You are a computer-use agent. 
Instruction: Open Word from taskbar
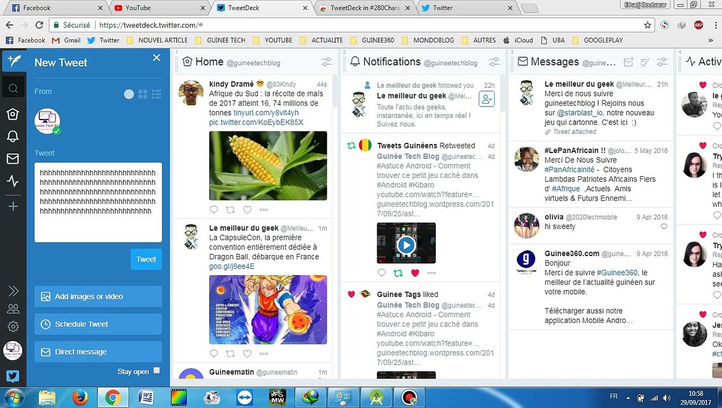pos(146,398)
